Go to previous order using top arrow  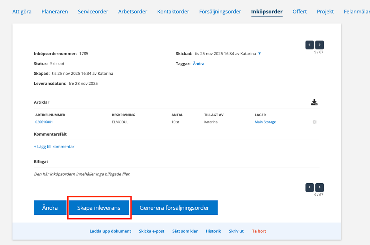point(310,45)
